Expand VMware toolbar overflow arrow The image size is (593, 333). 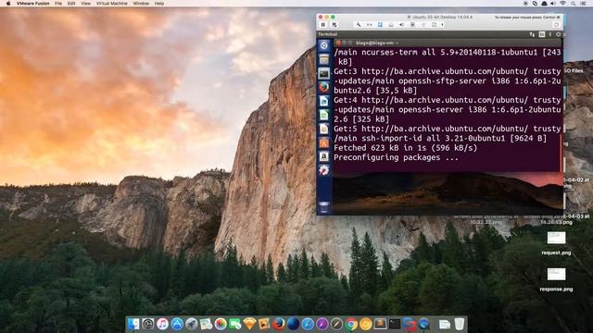coord(442,25)
